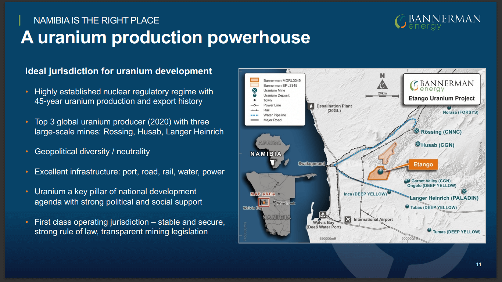Click the slide page number 11
This screenshot has height=282, width=502.
tap(478, 264)
